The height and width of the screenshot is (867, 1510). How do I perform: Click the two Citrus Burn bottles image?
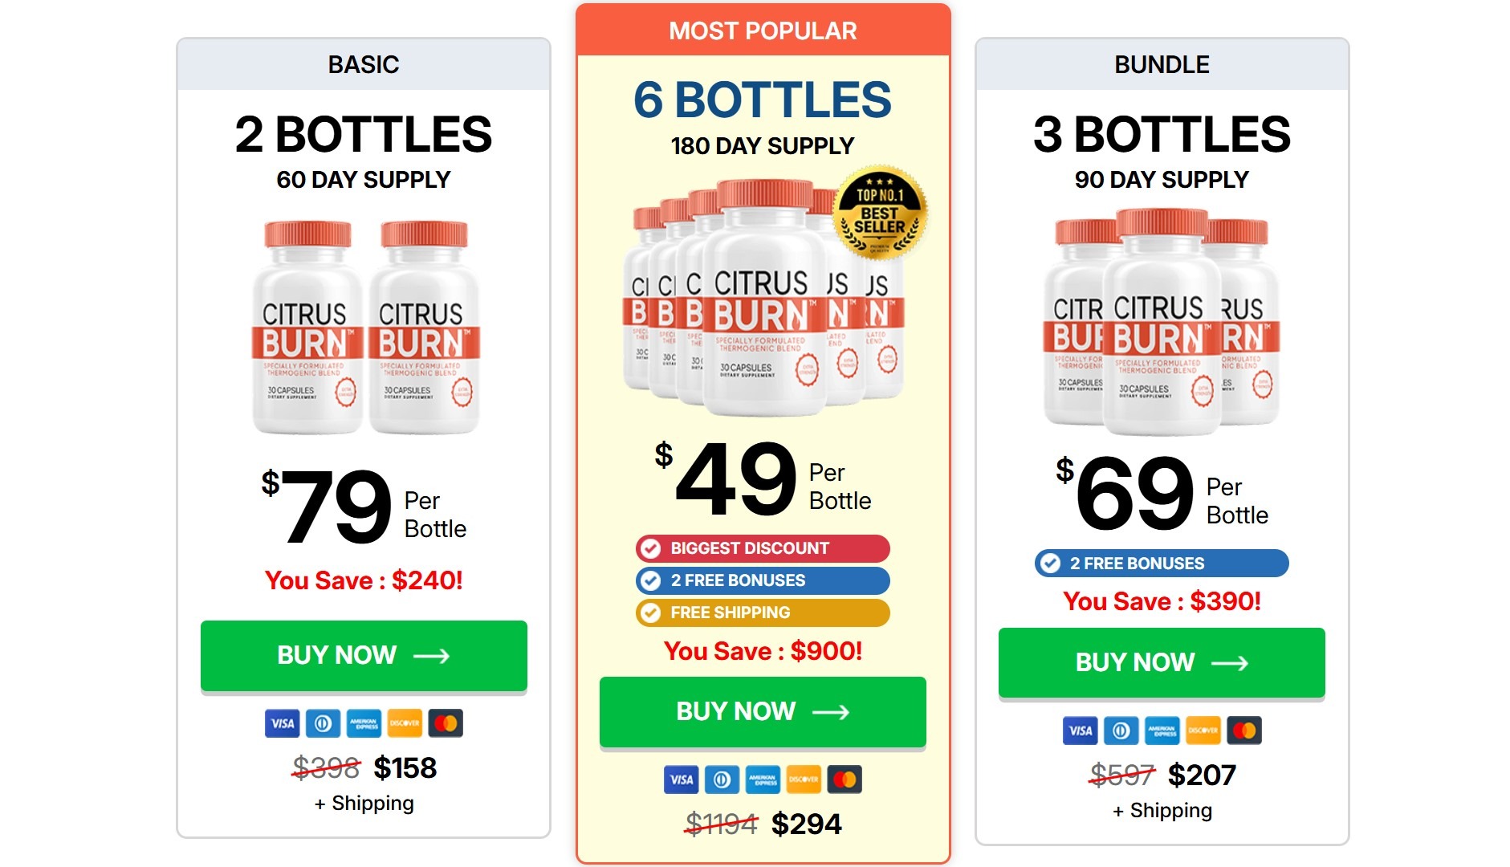pyautogui.click(x=365, y=327)
